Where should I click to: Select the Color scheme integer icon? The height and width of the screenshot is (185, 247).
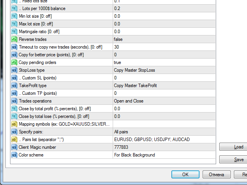point(14,155)
